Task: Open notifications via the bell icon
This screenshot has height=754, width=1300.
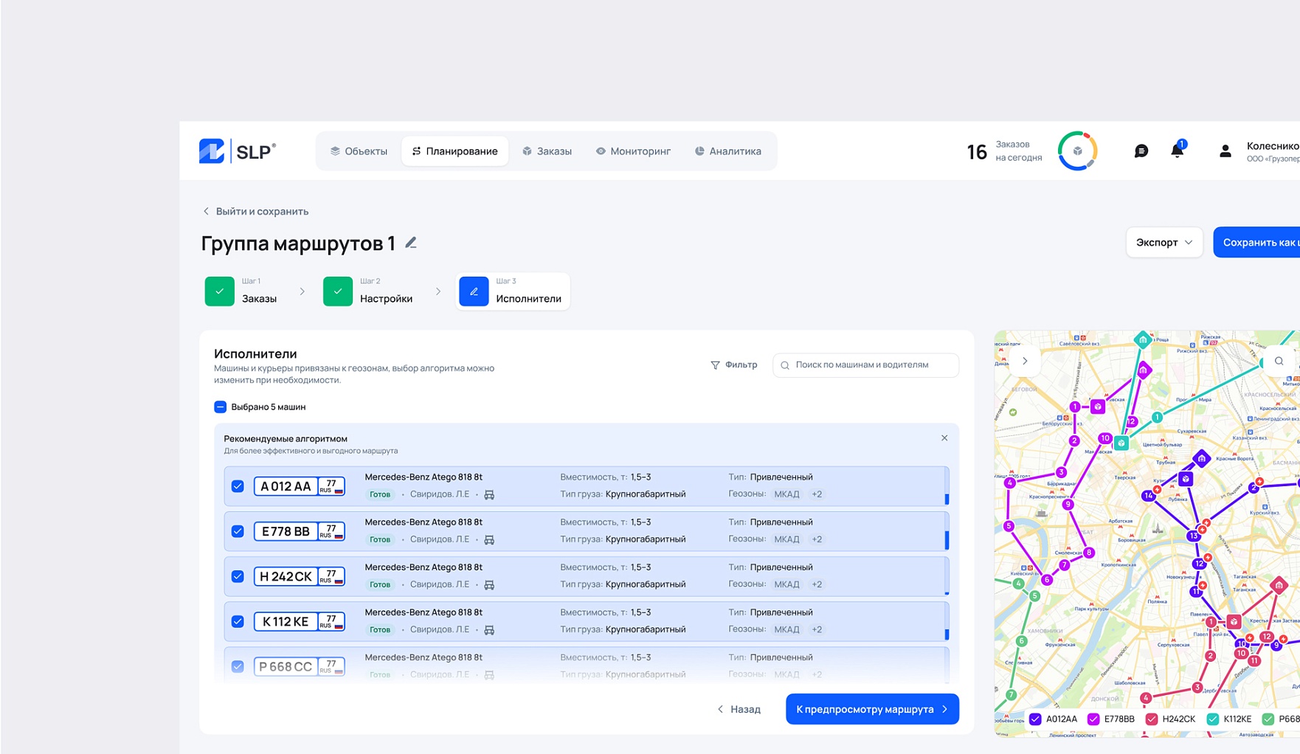Action: point(1178,151)
